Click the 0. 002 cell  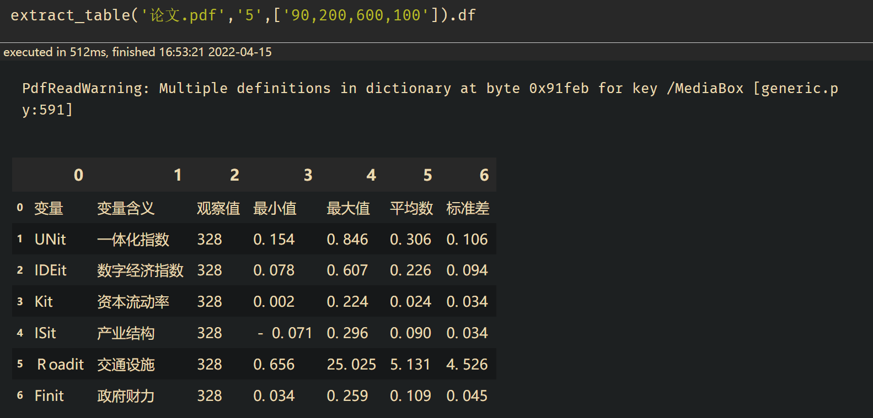274,302
